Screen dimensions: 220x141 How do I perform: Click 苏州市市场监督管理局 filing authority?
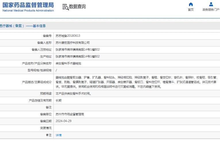point(70,114)
